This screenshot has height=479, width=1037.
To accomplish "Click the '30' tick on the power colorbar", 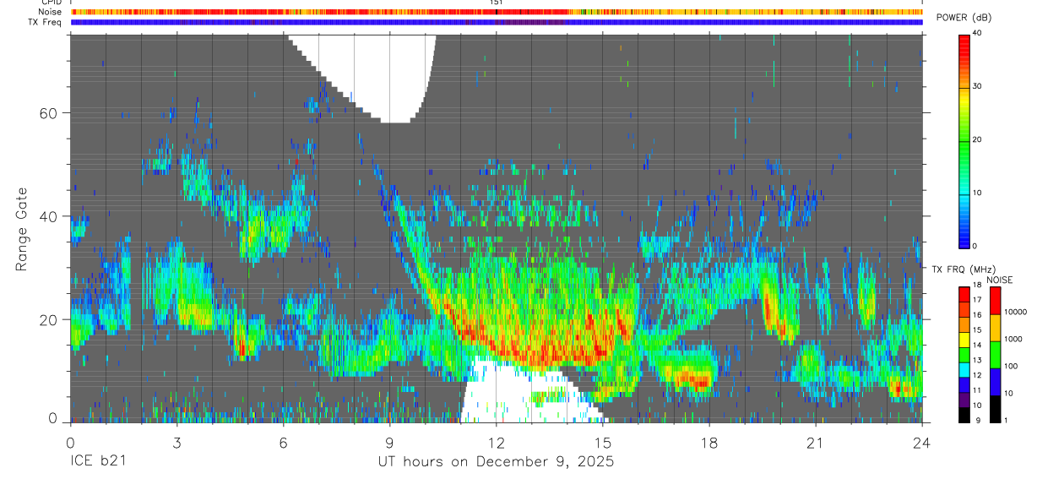I will click(x=979, y=86).
